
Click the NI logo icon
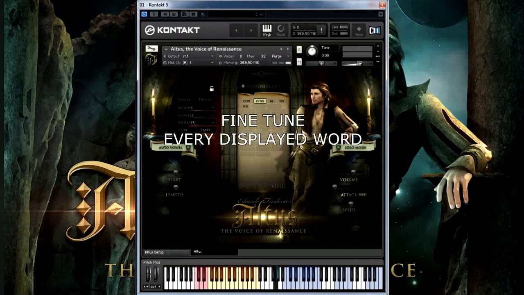375,30
